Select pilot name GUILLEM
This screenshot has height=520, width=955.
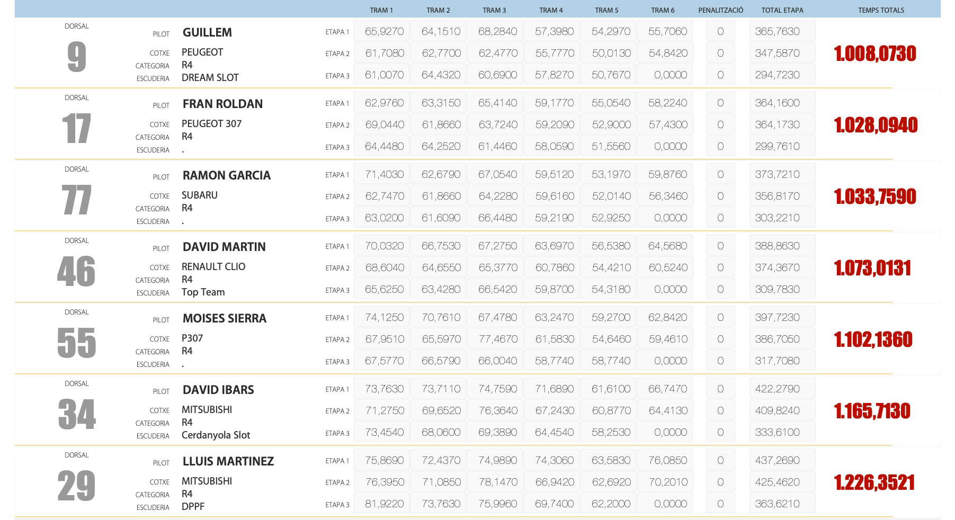pyautogui.click(x=207, y=32)
